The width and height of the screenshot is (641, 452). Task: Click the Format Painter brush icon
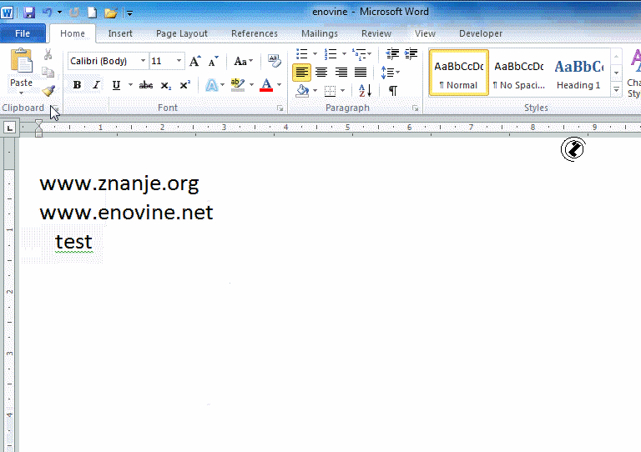[48, 92]
